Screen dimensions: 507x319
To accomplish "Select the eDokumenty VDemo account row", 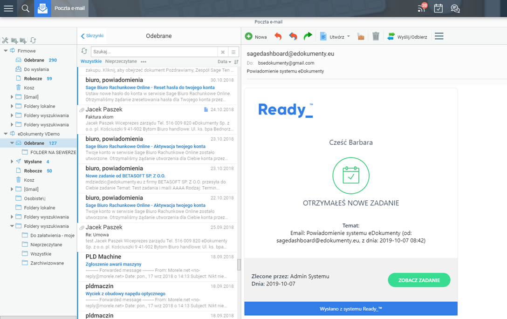I will 39,134.
